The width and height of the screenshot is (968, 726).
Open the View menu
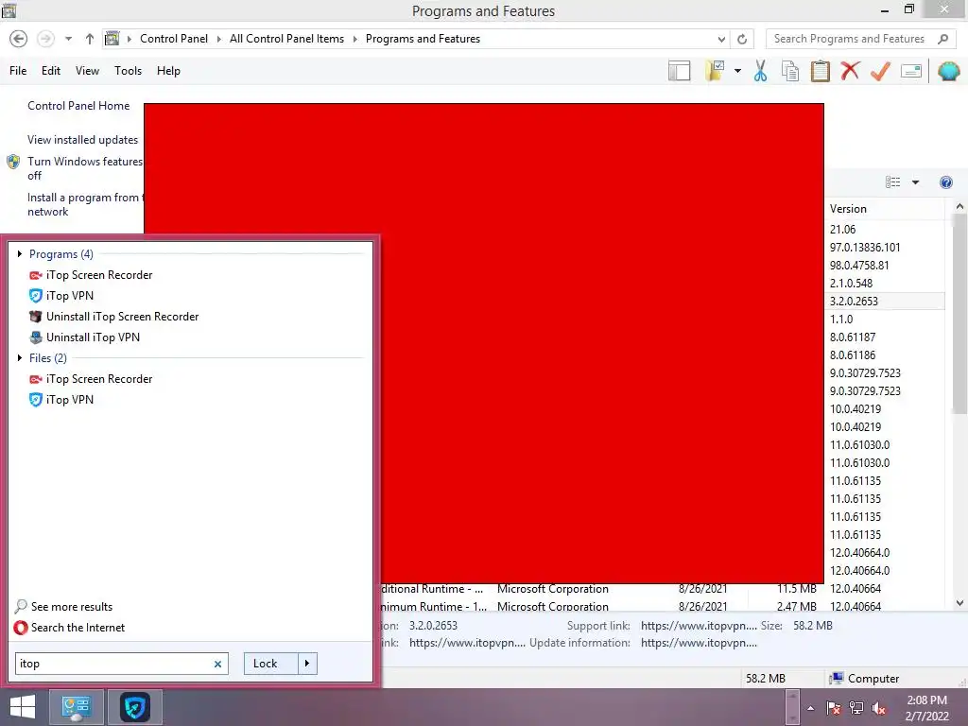click(87, 70)
